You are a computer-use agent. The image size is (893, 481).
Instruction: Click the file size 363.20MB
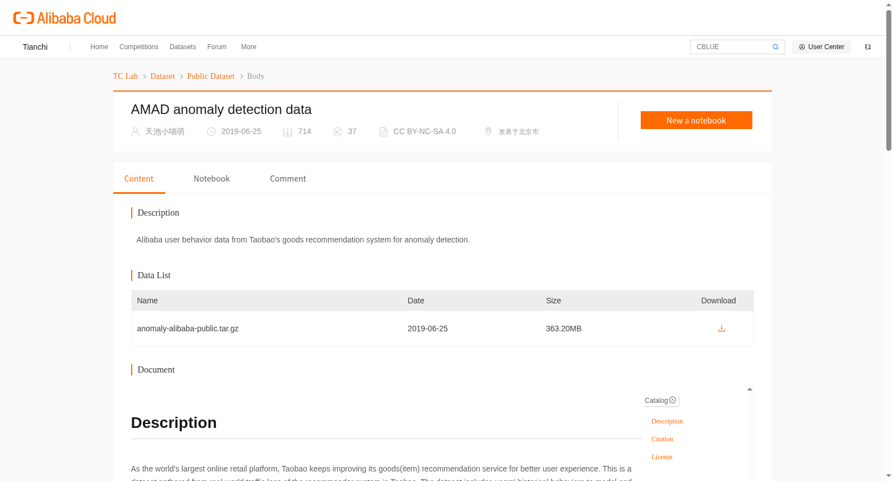pyautogui.click(x=564, y=328)
